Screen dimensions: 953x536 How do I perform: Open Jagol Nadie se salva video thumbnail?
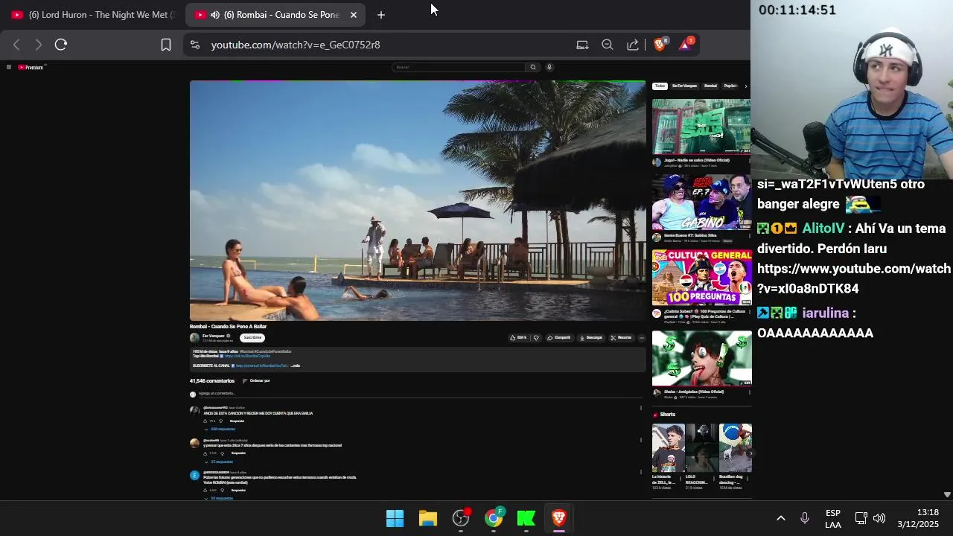(x=701, y=127)
